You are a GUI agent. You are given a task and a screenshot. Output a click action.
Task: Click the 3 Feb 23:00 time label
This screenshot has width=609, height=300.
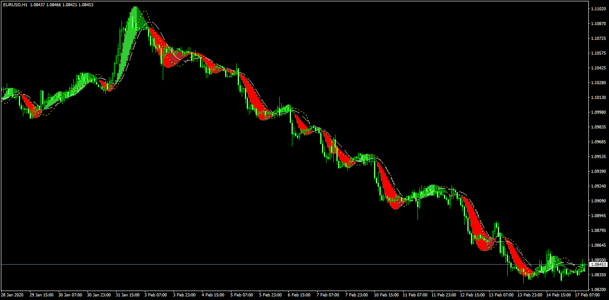point(185,296)
